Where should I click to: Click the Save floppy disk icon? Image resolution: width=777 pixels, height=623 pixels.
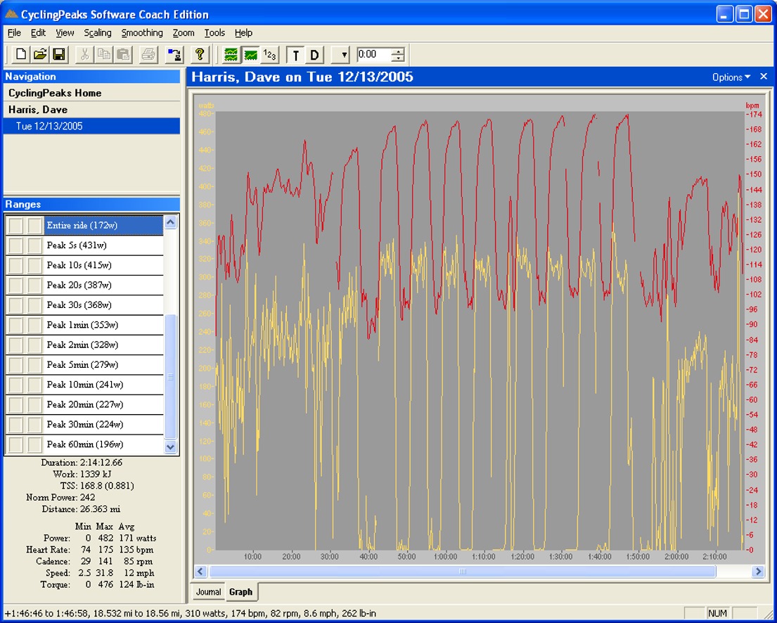coord(59,54)
